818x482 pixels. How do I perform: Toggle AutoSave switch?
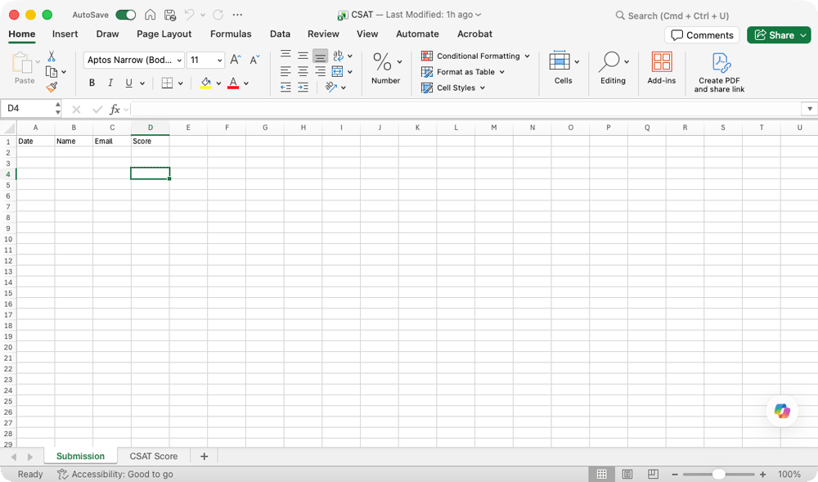(x=126, y=15)
